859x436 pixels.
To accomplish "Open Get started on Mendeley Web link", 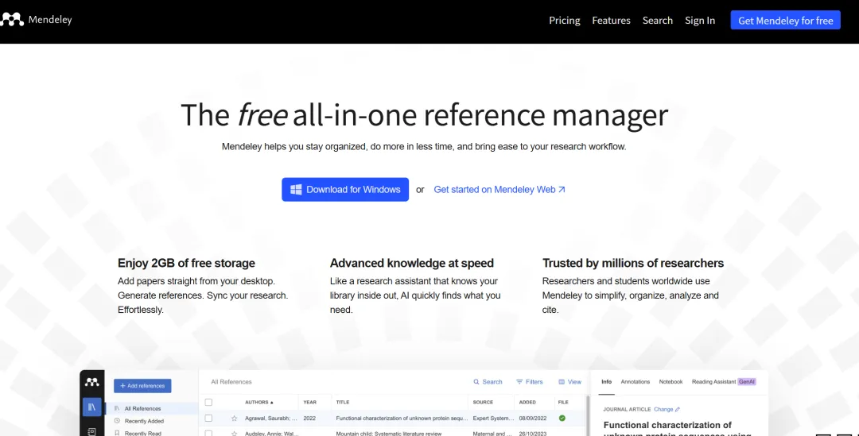I will pyautogui.click(x=499, y=189).
